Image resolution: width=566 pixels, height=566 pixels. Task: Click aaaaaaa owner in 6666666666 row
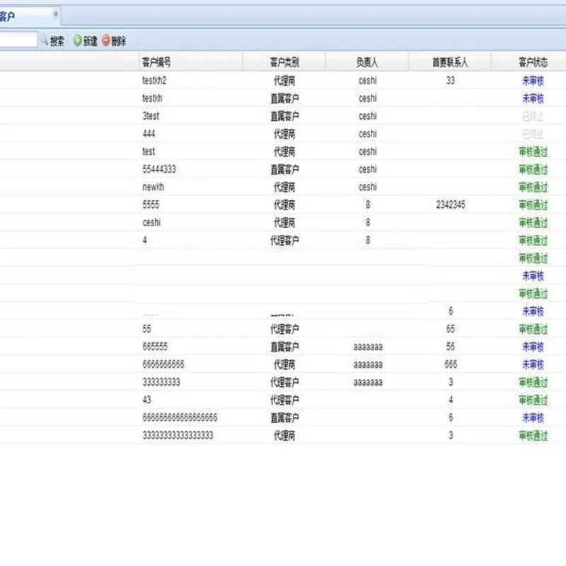pyautogui.click(x=368, y=364)
